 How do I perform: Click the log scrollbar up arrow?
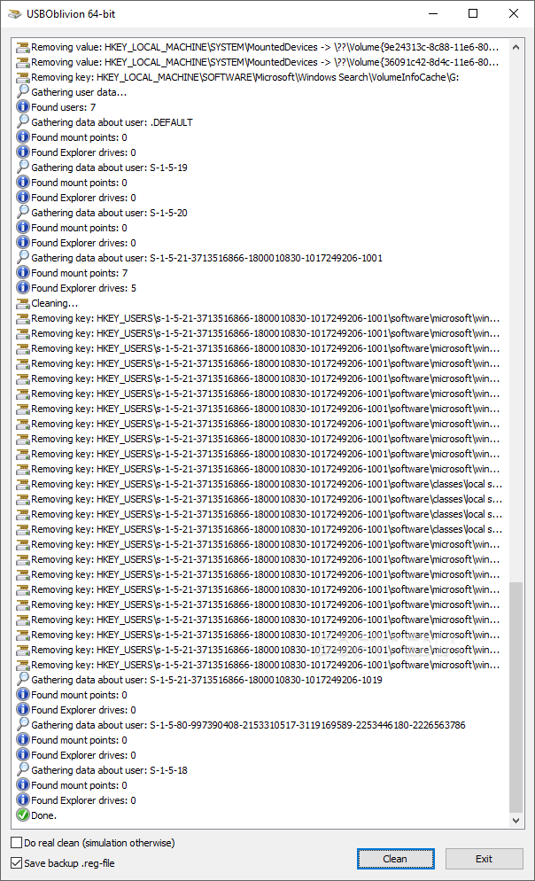pyautogui.click(x=516, y=47)
